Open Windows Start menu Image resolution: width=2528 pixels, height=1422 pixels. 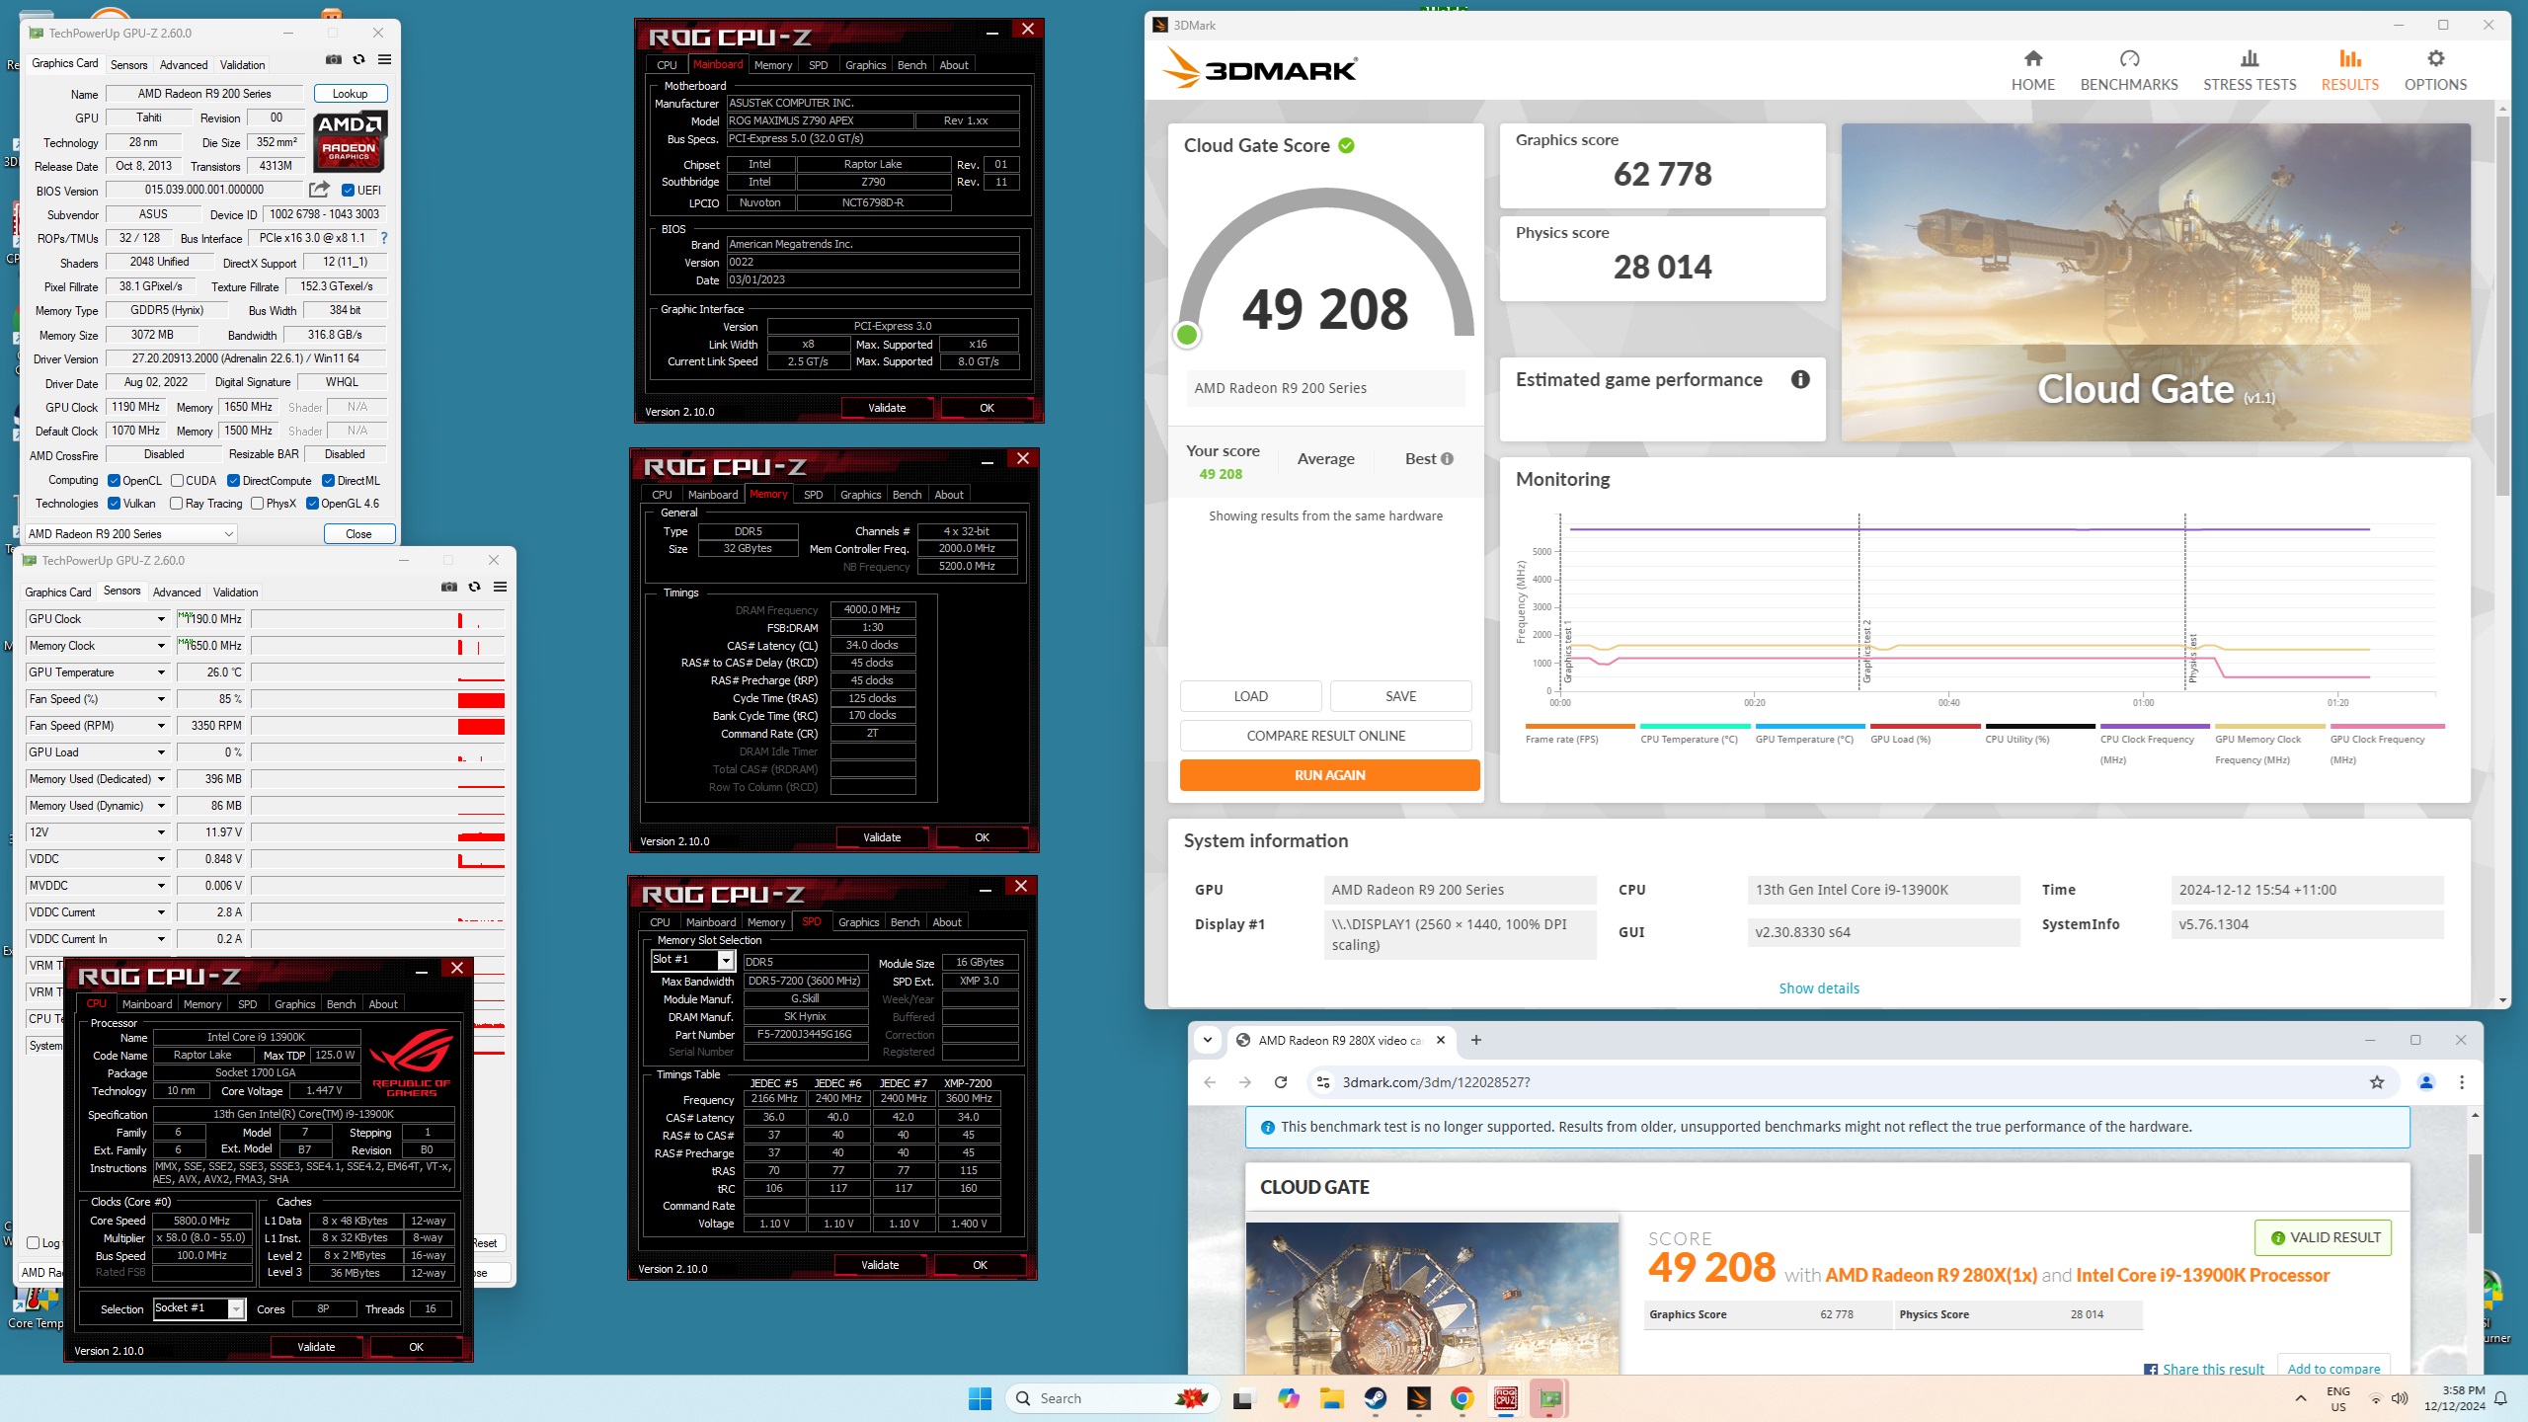tap(980, 1398)
